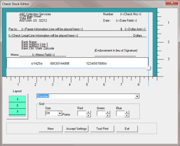Open the Standard check layout dropdown
180x146 pixels.
(x=137, y=96)
